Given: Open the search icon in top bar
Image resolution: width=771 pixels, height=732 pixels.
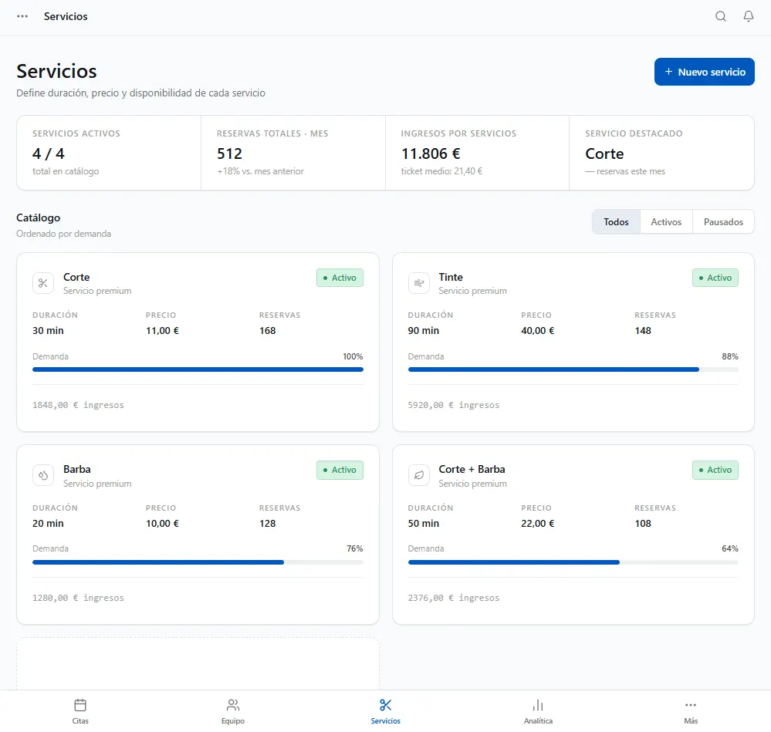Looking at the screenshot, I should pos(720,16).
